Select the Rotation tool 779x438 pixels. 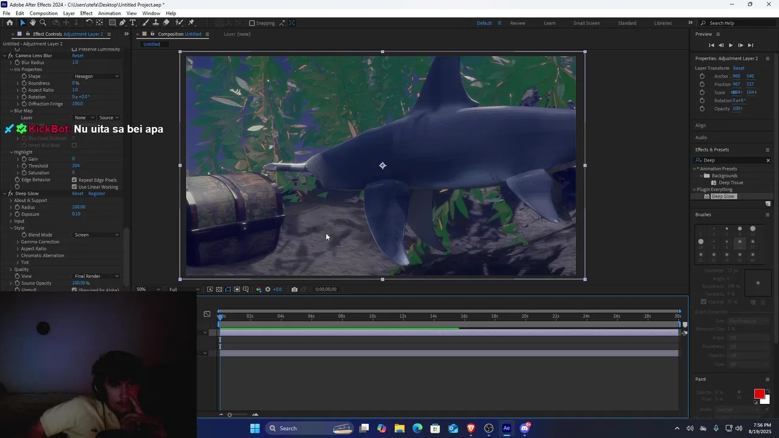point(89,23)
